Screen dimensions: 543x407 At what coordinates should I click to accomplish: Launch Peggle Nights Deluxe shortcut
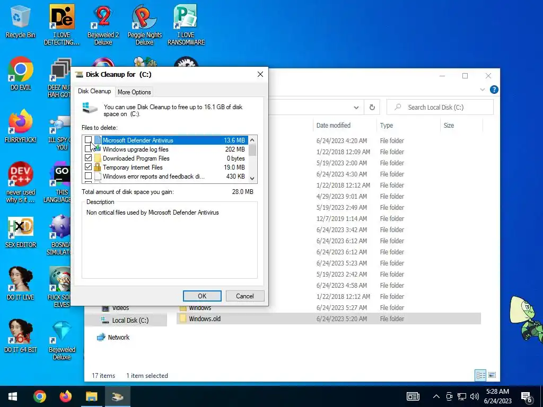coord(144,25)
